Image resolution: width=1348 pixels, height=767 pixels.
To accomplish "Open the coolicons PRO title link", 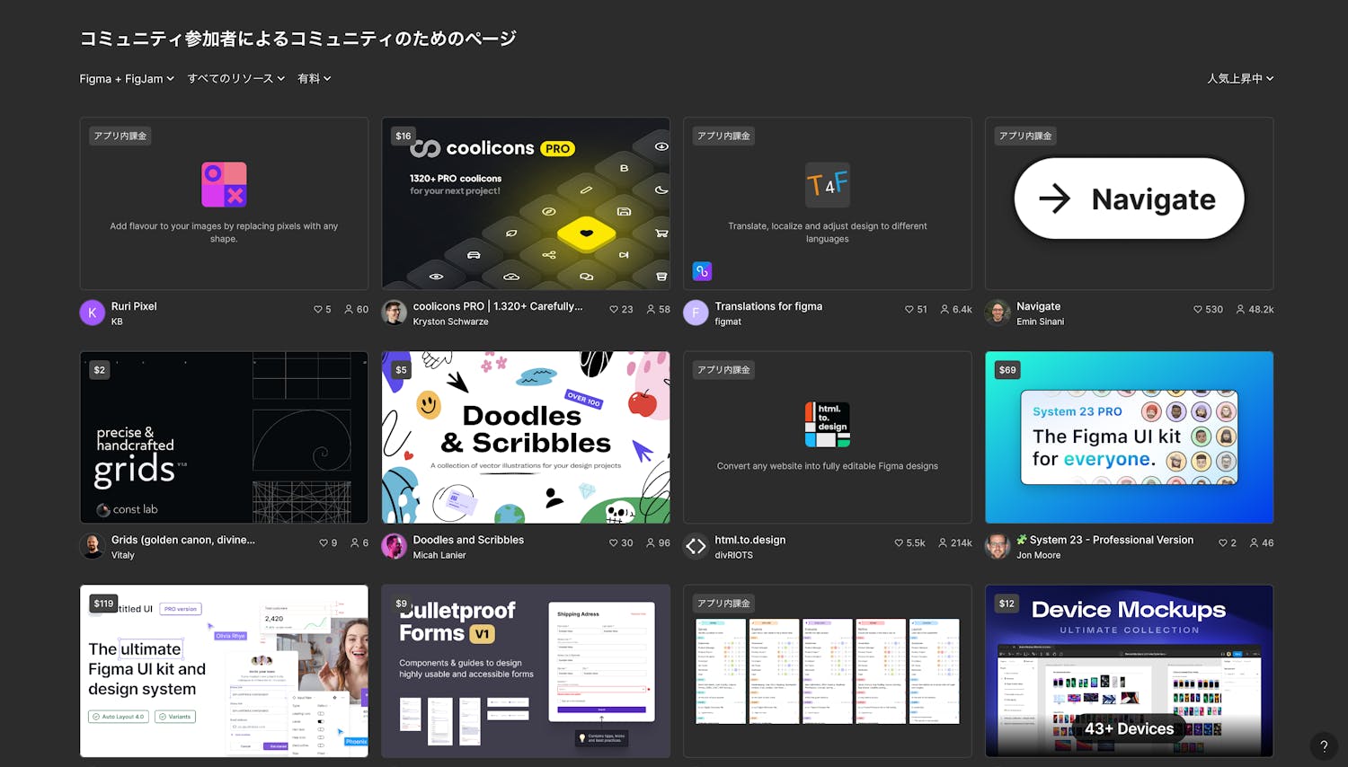I will (x=498, y=306).
